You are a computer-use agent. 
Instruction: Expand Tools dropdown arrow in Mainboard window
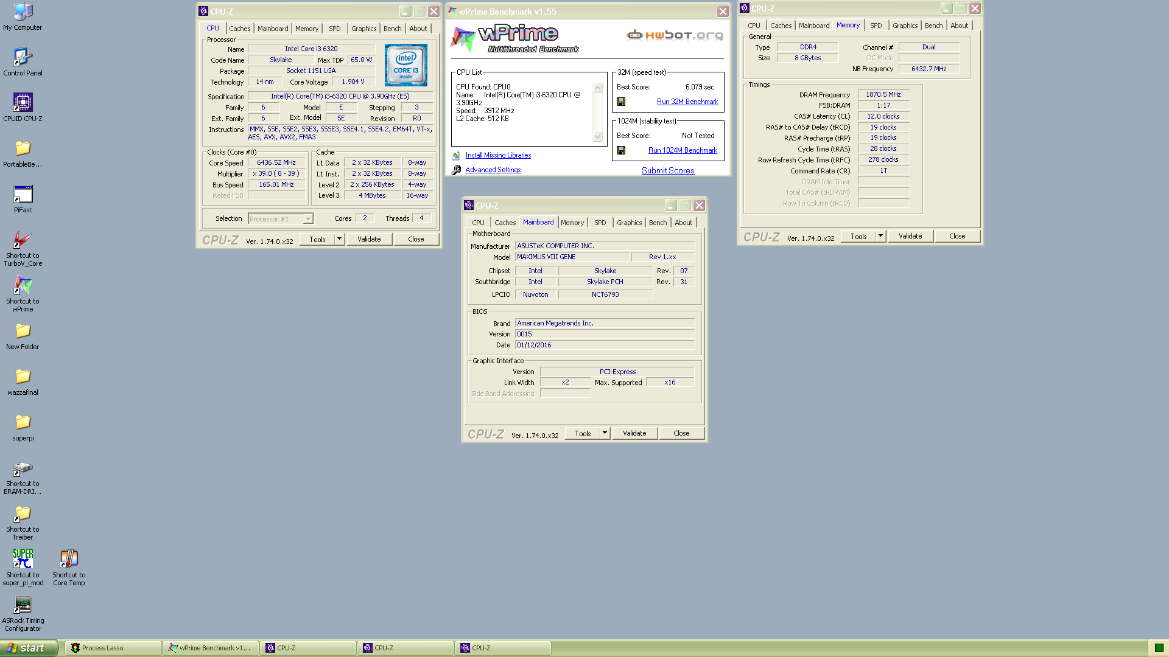pyautogui.click(x=605, y=433)
